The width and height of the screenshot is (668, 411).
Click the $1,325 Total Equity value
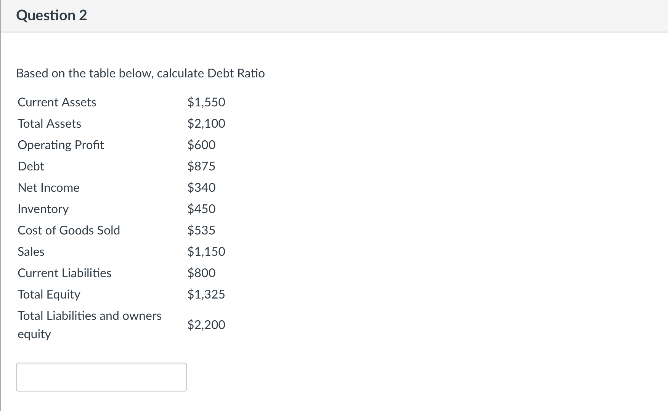[x=206, y=294]
